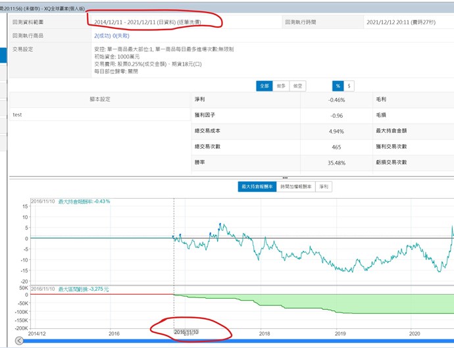
Task: Switch values to dollar display
Action: coord(349,86)
